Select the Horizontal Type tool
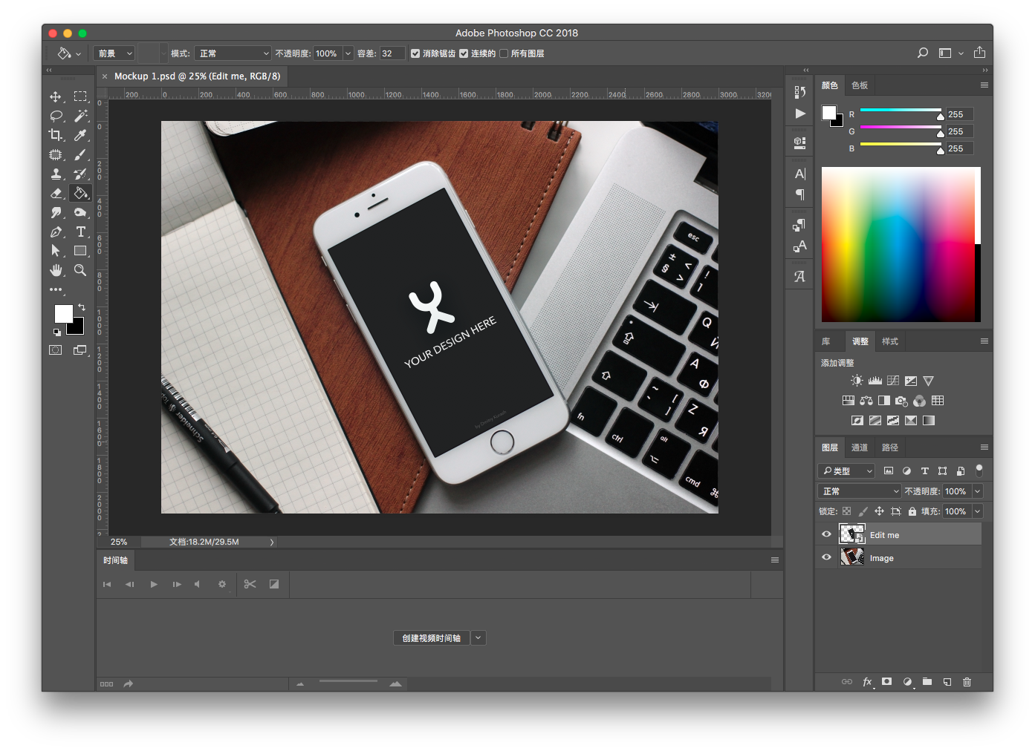 point(80,232)
